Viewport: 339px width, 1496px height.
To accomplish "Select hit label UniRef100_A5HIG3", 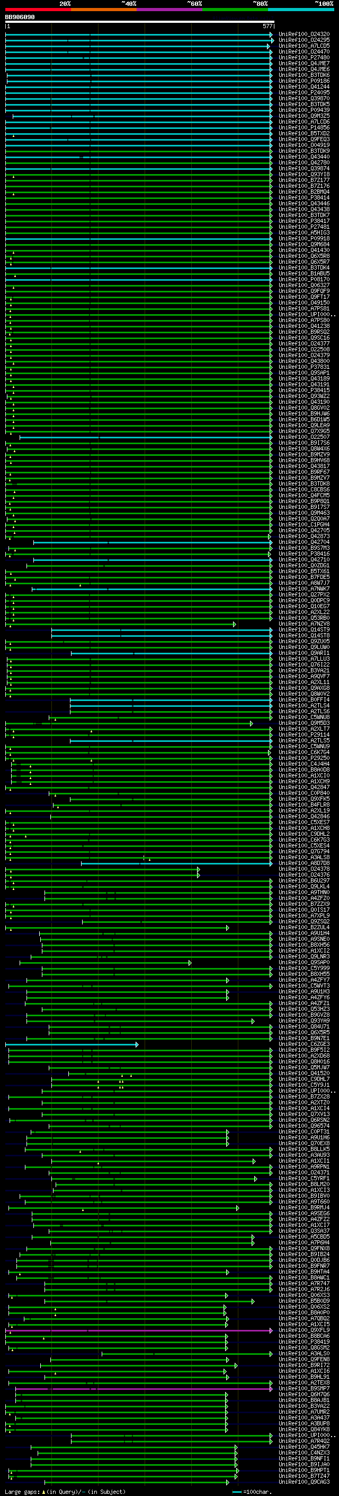I will [x=304, y=233].
